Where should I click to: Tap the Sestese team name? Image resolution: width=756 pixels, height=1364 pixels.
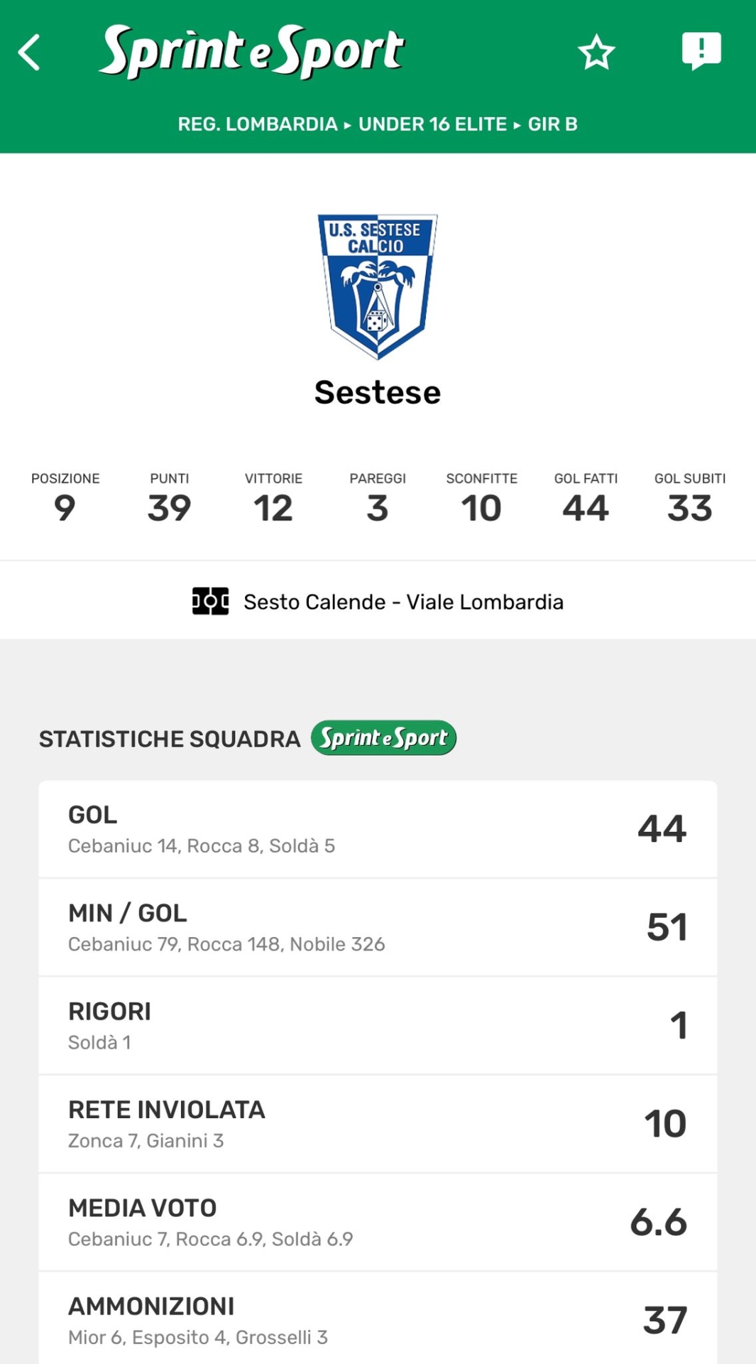coord(378,393)
